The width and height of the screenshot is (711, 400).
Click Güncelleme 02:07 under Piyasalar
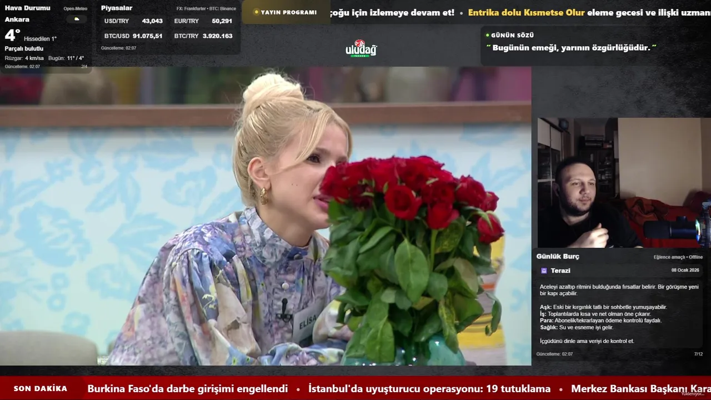point(118,48)
